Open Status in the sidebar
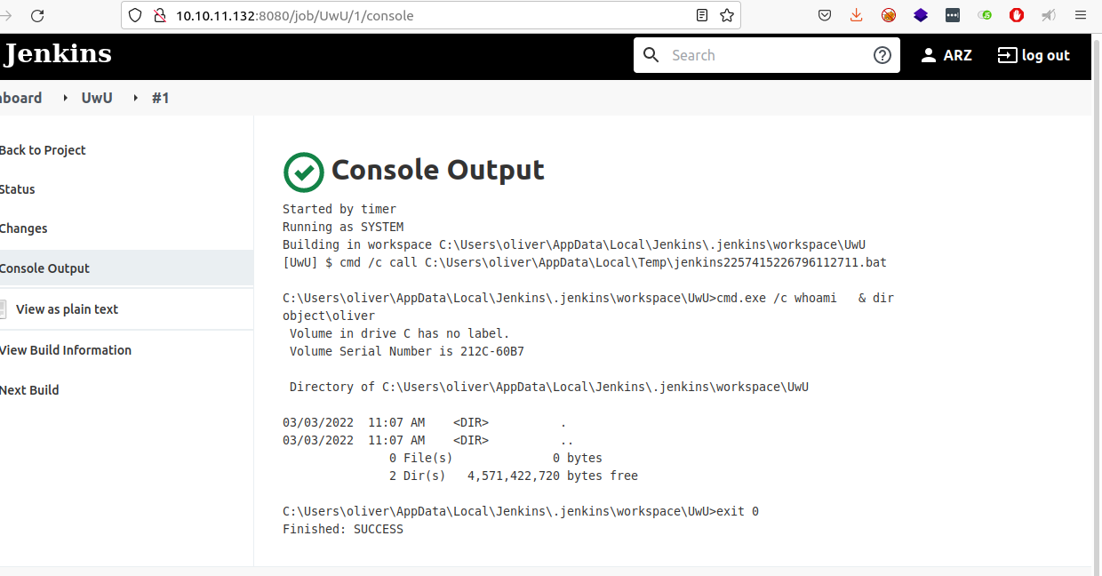Viewport: 1102px width, 576px height. 18,189
